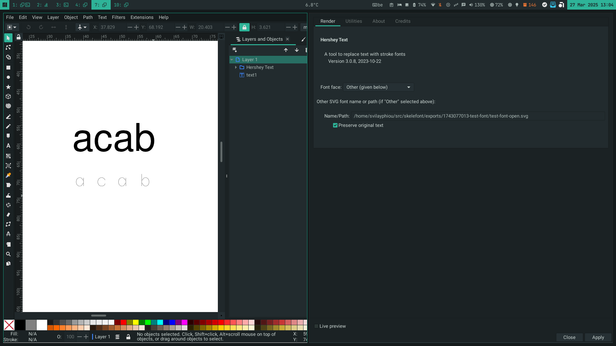
Task: Open the transform origin dropdown
Action: 82,27
